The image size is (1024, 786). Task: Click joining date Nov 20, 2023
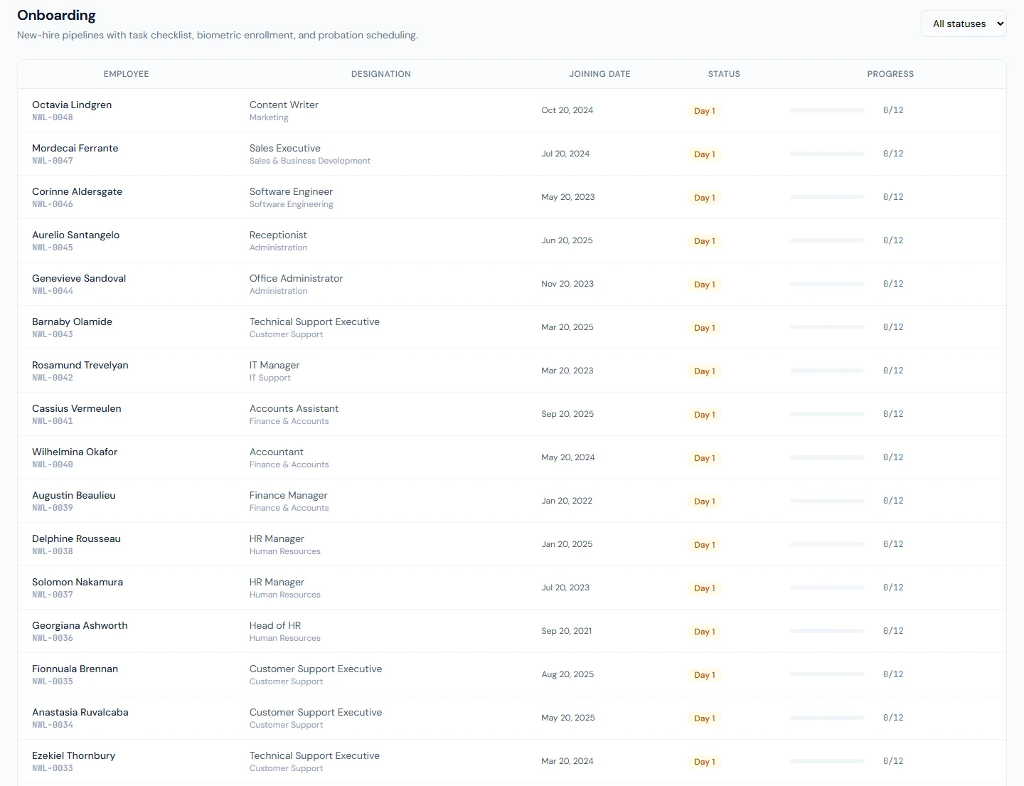click(567, 284)
